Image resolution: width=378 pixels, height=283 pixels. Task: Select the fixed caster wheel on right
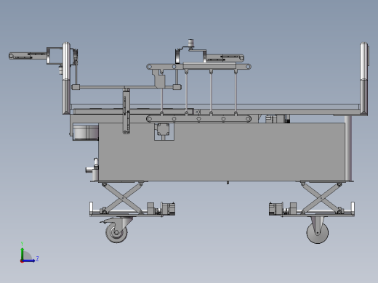pyautogui.click(x=318, y=230)
